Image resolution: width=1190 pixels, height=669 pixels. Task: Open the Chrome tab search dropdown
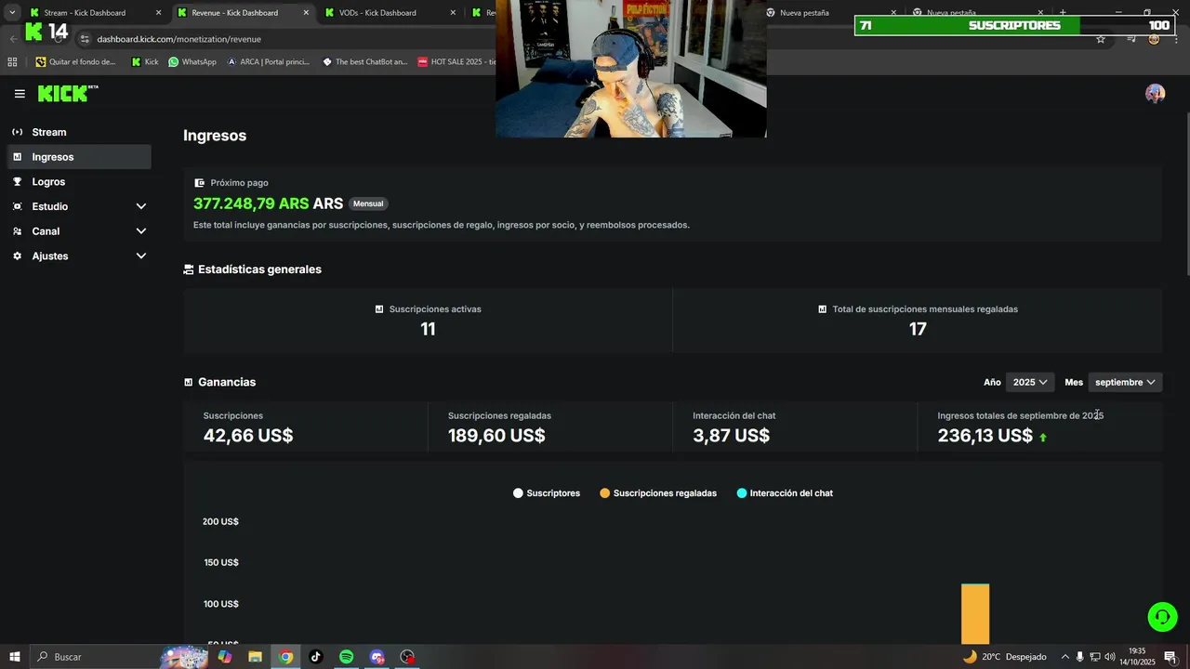pyautogui.click(x=12, y=13)
